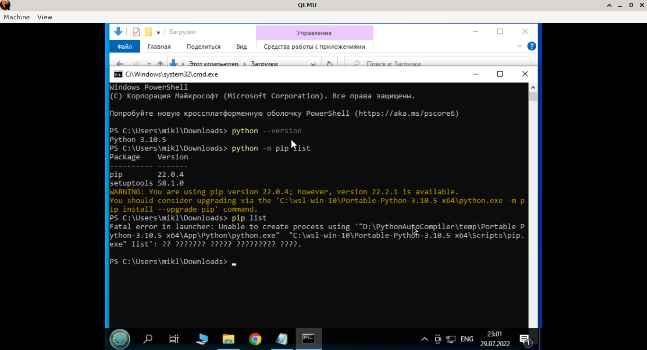Minimize the cmd.exe window
The image size is (647, 350).
[475, 74]
